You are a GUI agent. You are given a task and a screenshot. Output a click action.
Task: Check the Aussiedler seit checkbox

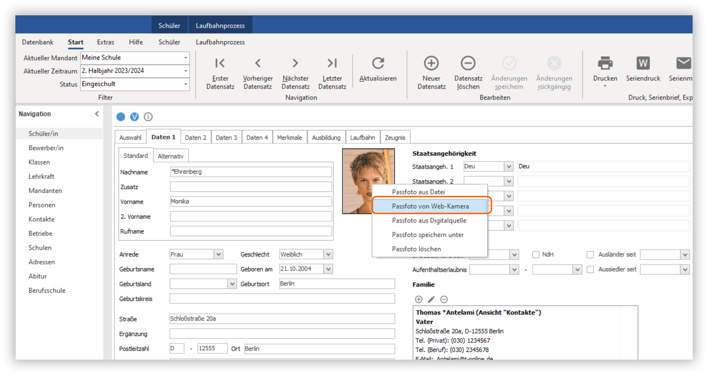click(x=590, y=269)
